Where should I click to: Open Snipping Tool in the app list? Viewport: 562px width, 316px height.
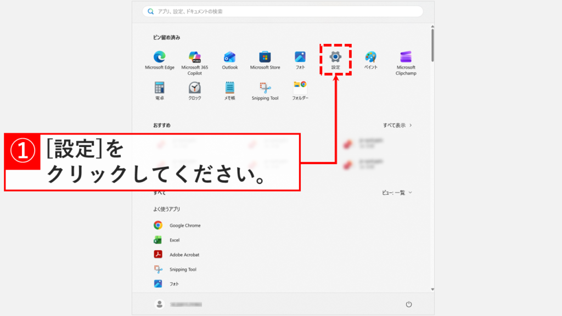[175, 269]
